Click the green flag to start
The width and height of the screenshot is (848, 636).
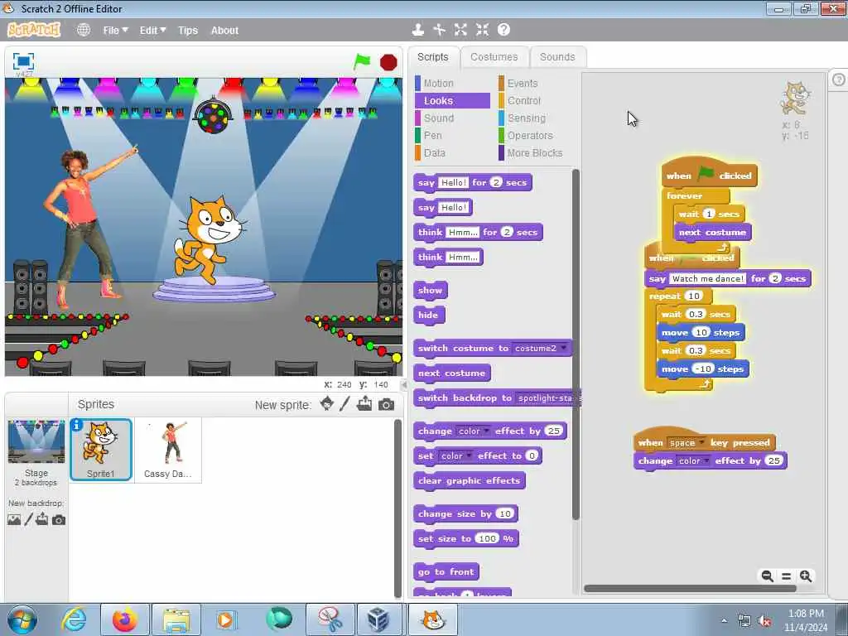(x=362, y=62)
